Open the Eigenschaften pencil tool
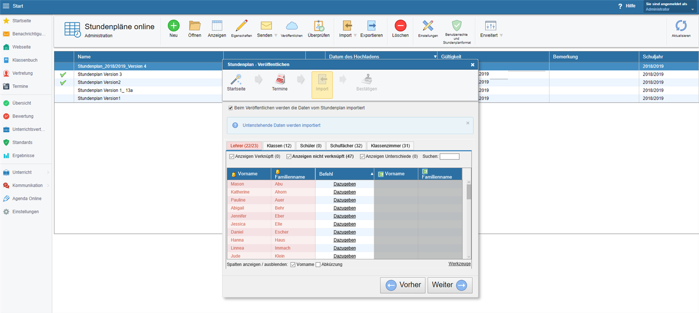Viewport: 699px width, 313px height. (x=241, y=26)
